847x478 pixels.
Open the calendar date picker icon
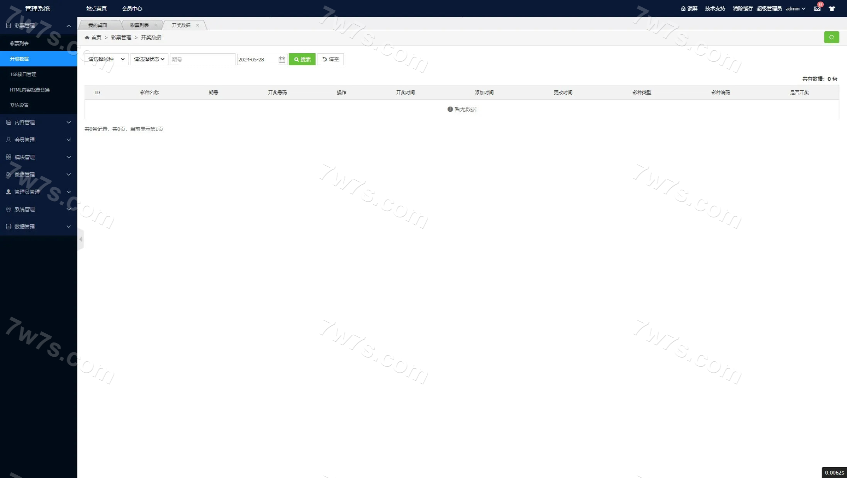[x=282, y=59]
